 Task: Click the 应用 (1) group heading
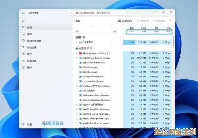[x=80, y=37]
